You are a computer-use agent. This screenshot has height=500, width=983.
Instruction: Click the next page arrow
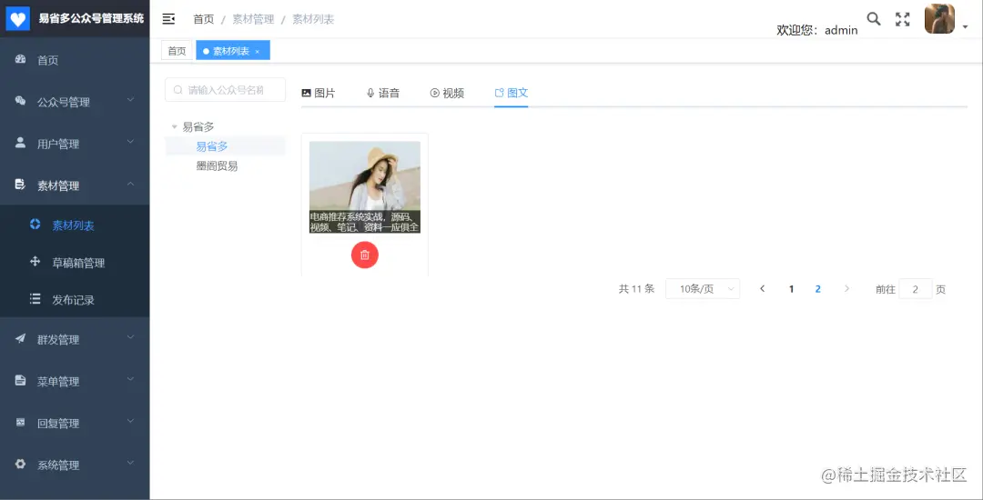pos(847,289)
